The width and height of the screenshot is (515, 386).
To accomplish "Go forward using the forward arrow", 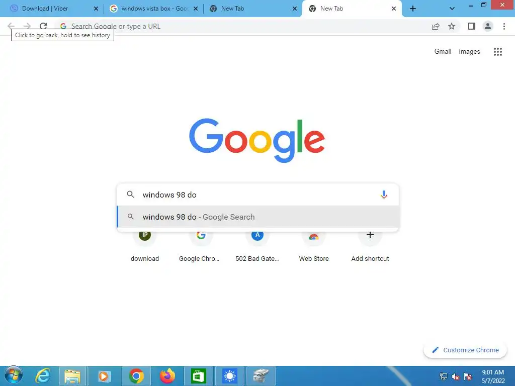I will 27,26.
